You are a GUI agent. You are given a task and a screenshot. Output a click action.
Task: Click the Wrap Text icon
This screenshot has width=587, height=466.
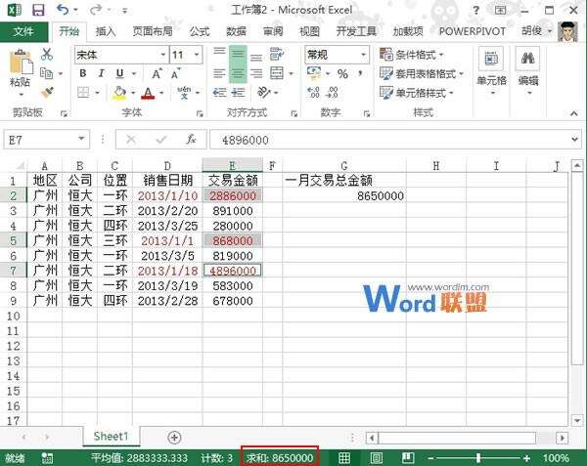pos(277,55)
